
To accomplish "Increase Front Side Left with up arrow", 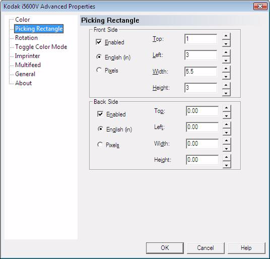I will pos(226,52).
